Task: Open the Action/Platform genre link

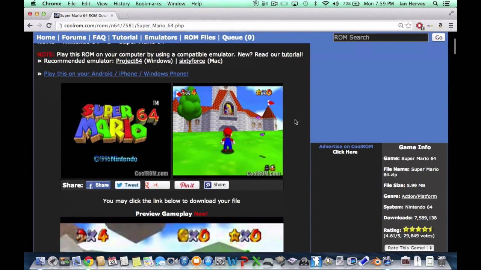Action: point(419,196)
